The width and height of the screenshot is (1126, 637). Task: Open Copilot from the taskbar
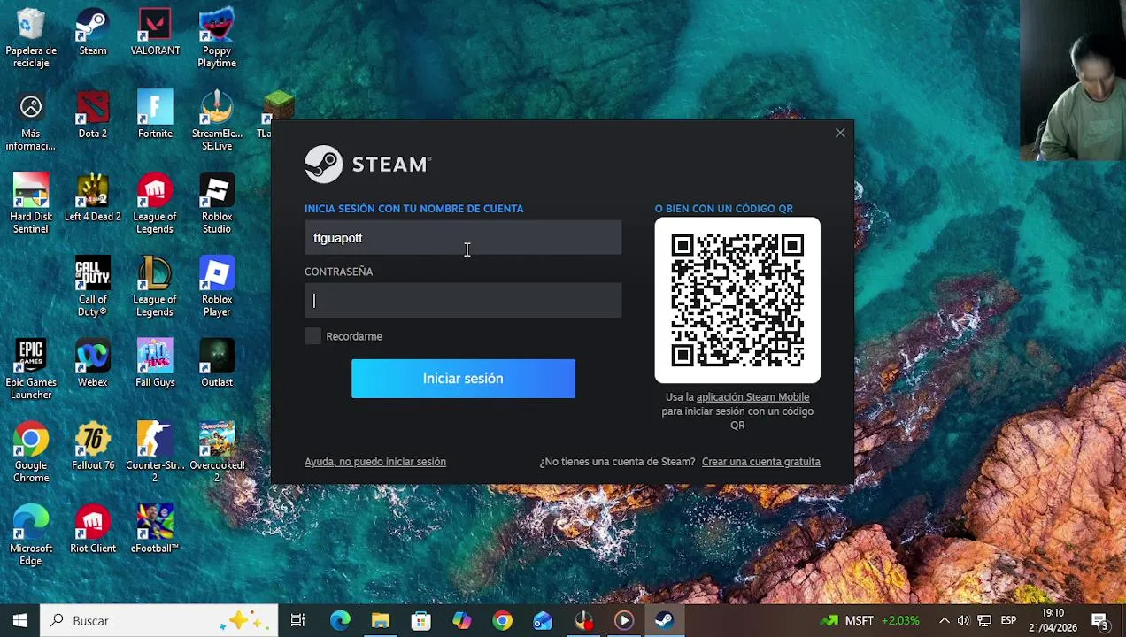coord(462,621)
